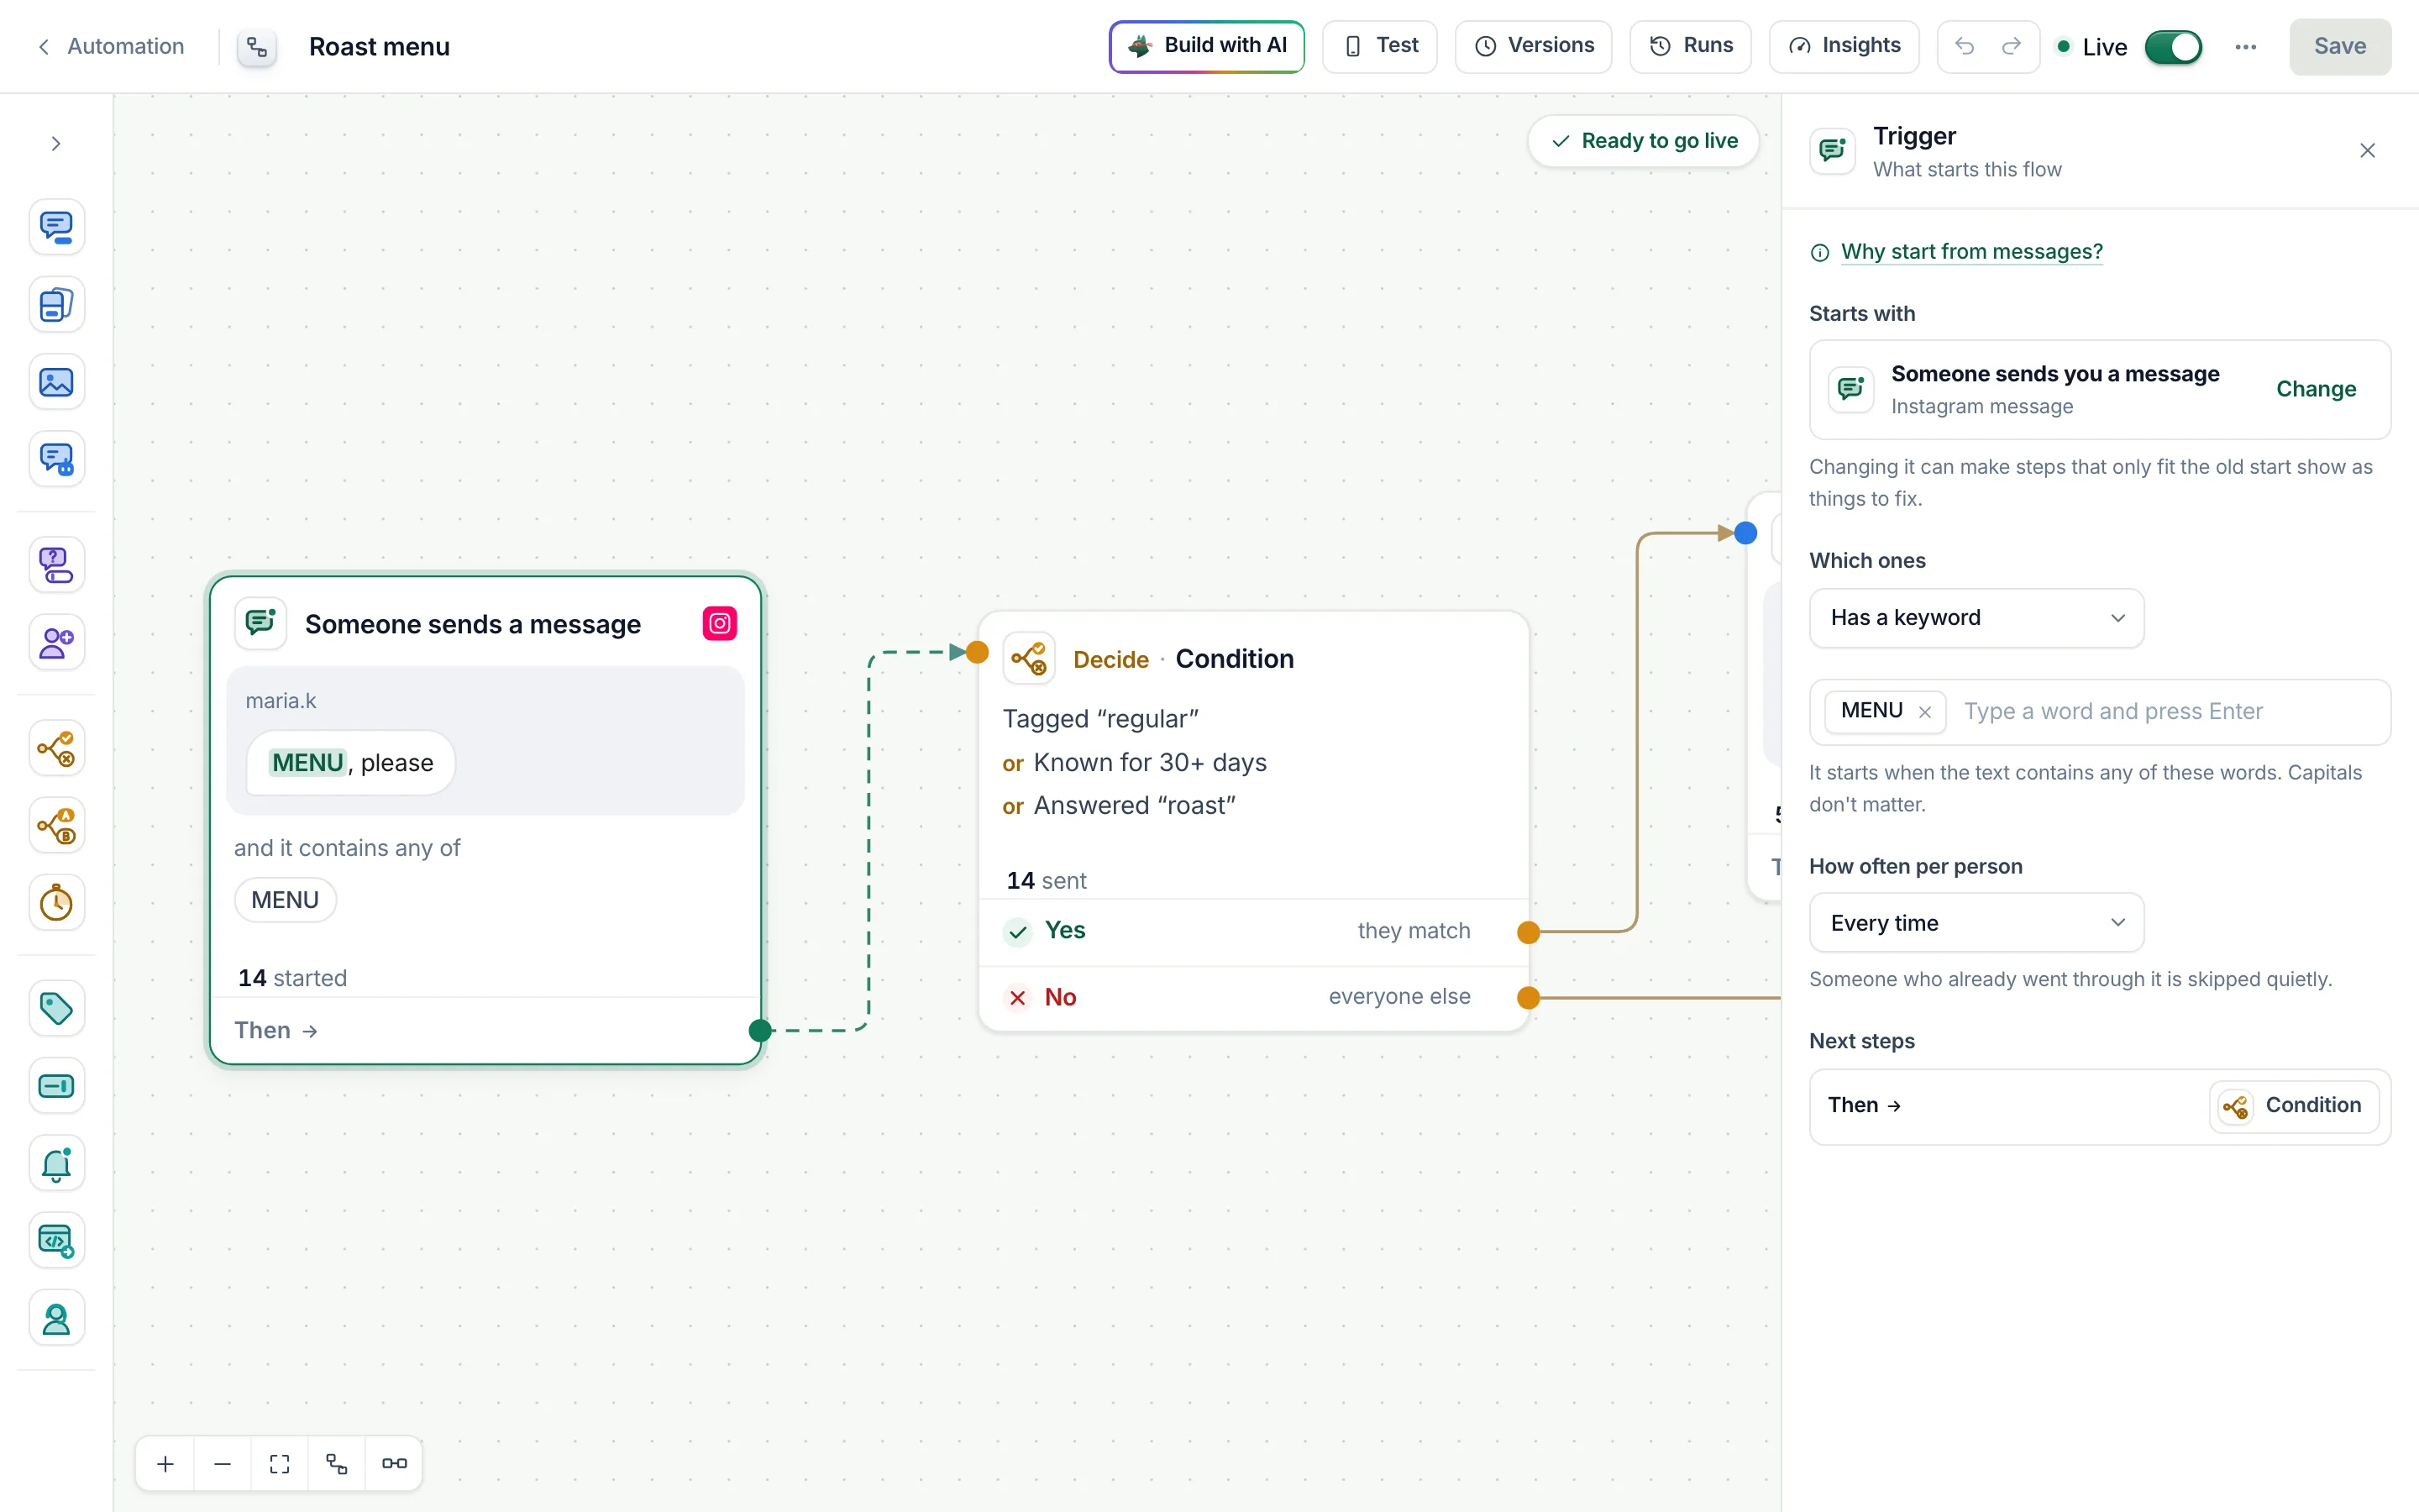
Task: Add the add-contact person block
Action: [x=56, y=642]
